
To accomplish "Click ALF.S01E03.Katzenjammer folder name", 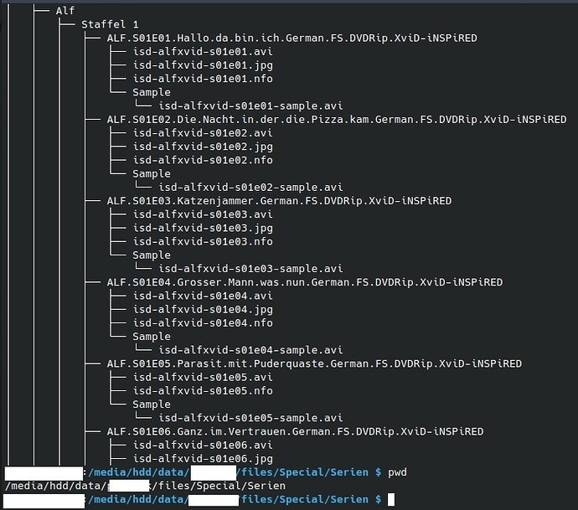I will tap(279, 201).
